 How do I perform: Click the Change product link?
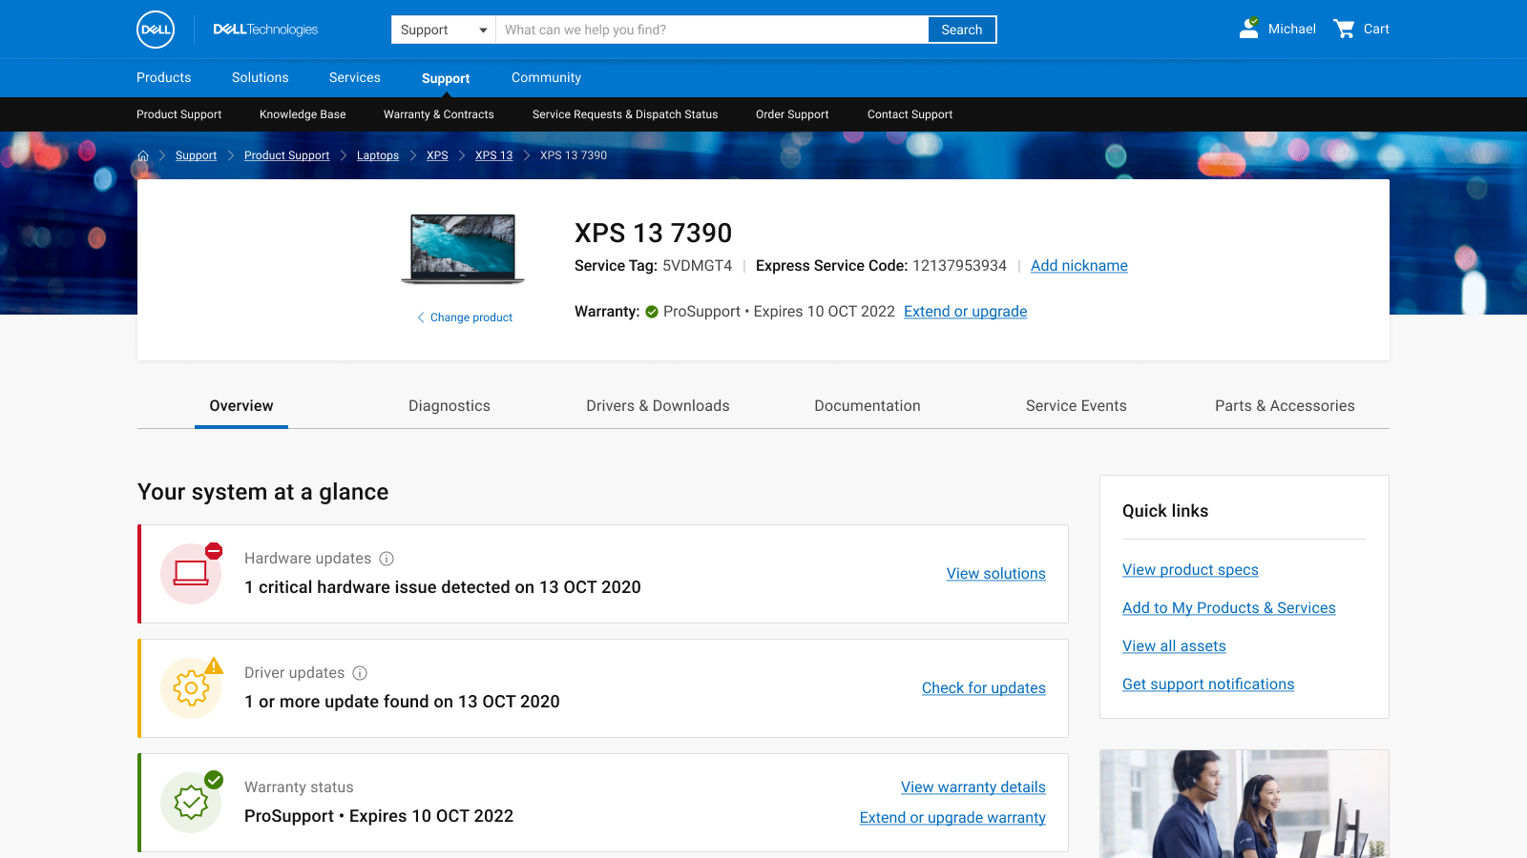[465, 317]
